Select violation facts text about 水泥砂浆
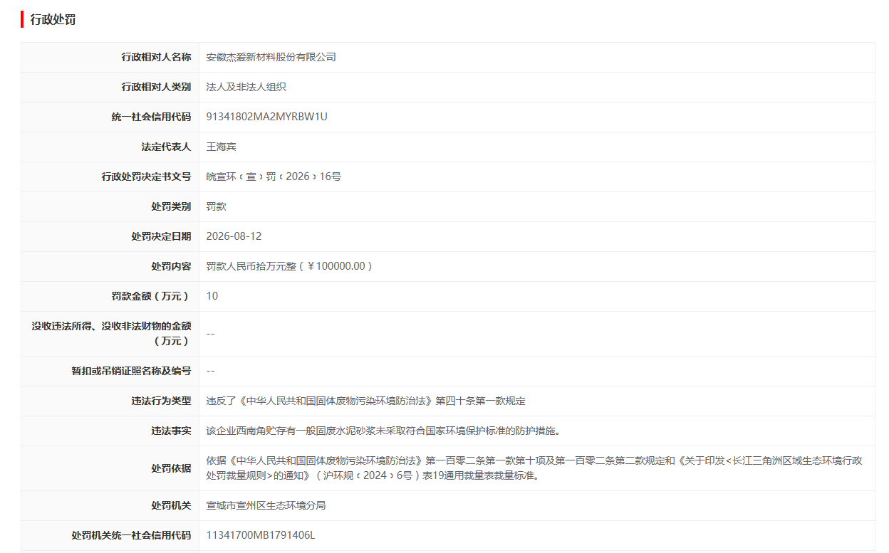Screen dimensions: 889x553 pyautogui.click(x=385, y=431)
